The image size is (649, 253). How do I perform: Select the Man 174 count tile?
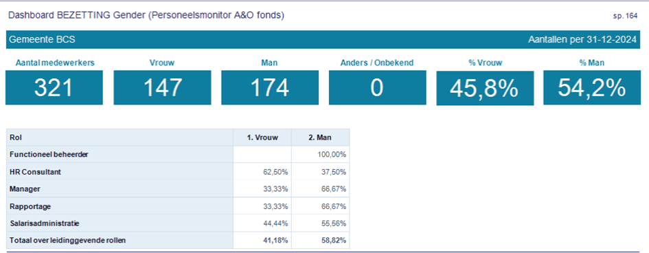(x=270, y=87)
